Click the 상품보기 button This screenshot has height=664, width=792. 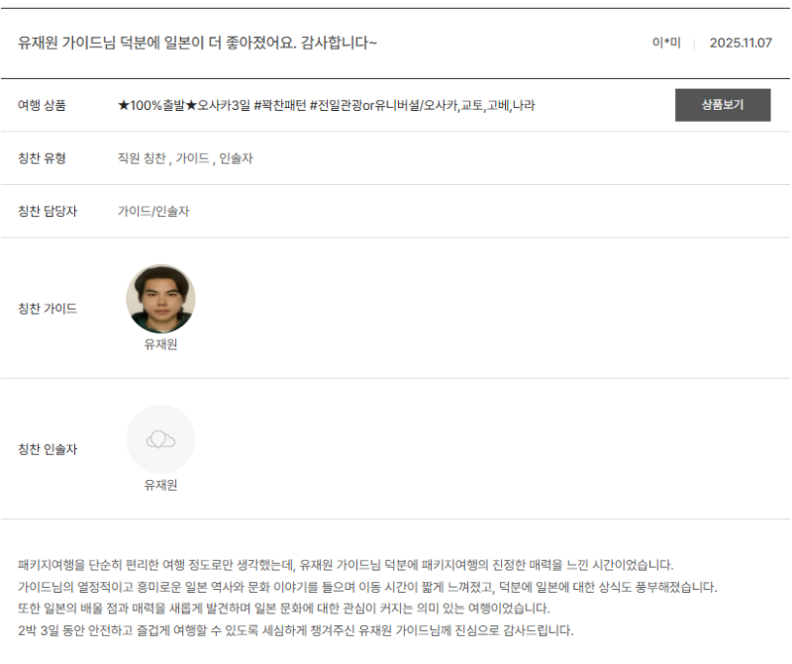(722, 105)
